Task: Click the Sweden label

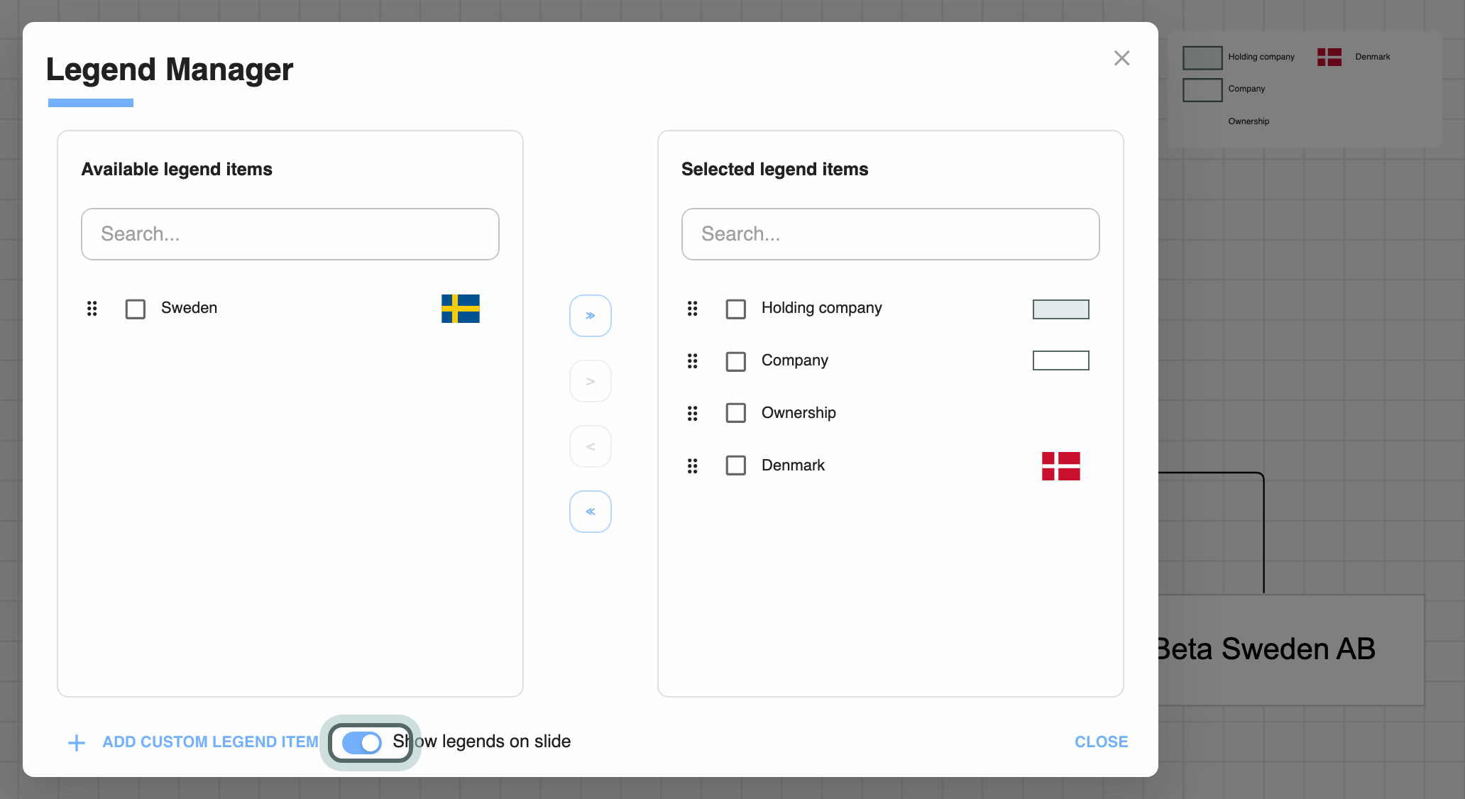Action: coord(189,308)
